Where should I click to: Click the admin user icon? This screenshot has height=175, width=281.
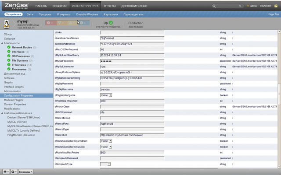pyautogui.click(x=248, y=6)
